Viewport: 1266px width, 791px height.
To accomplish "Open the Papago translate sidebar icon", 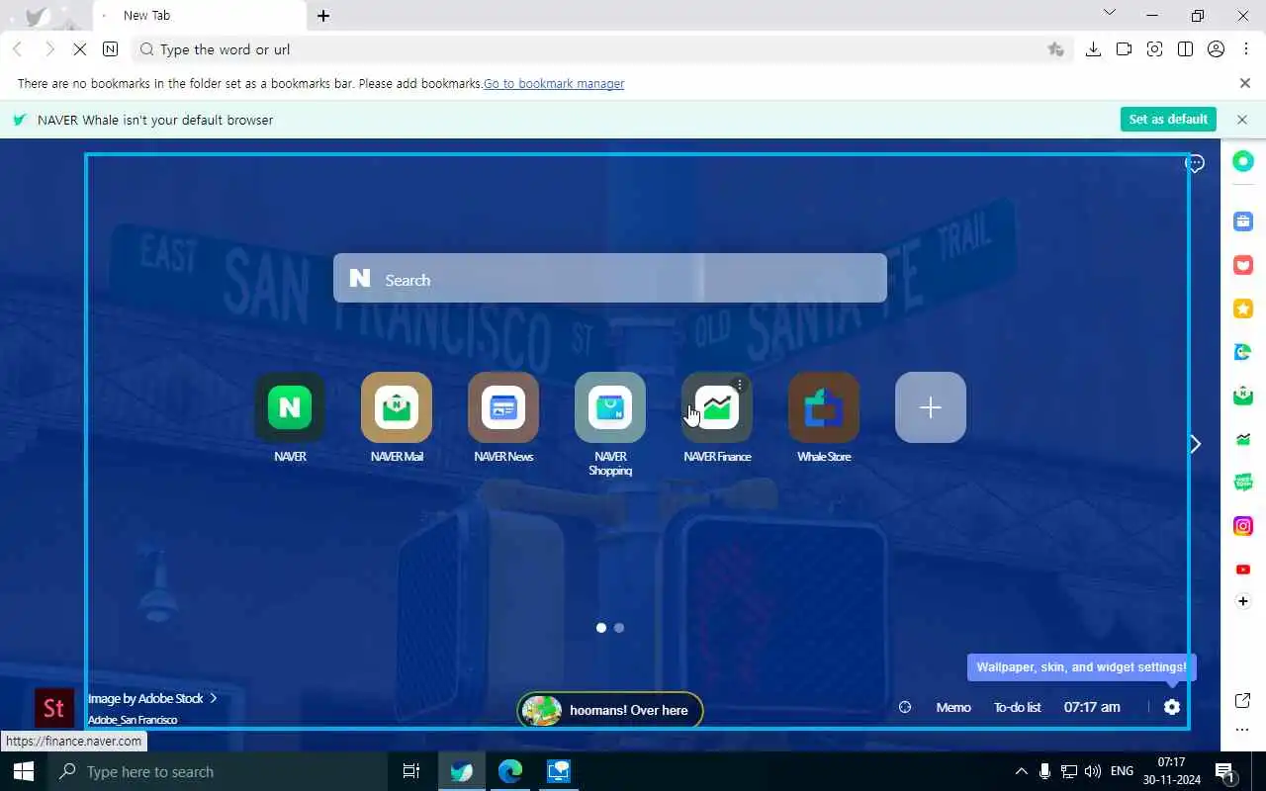I will pos(1243,352).
